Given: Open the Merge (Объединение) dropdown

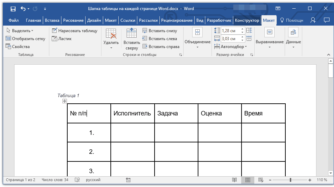Looking at the screenshot, I should point(197,39).
